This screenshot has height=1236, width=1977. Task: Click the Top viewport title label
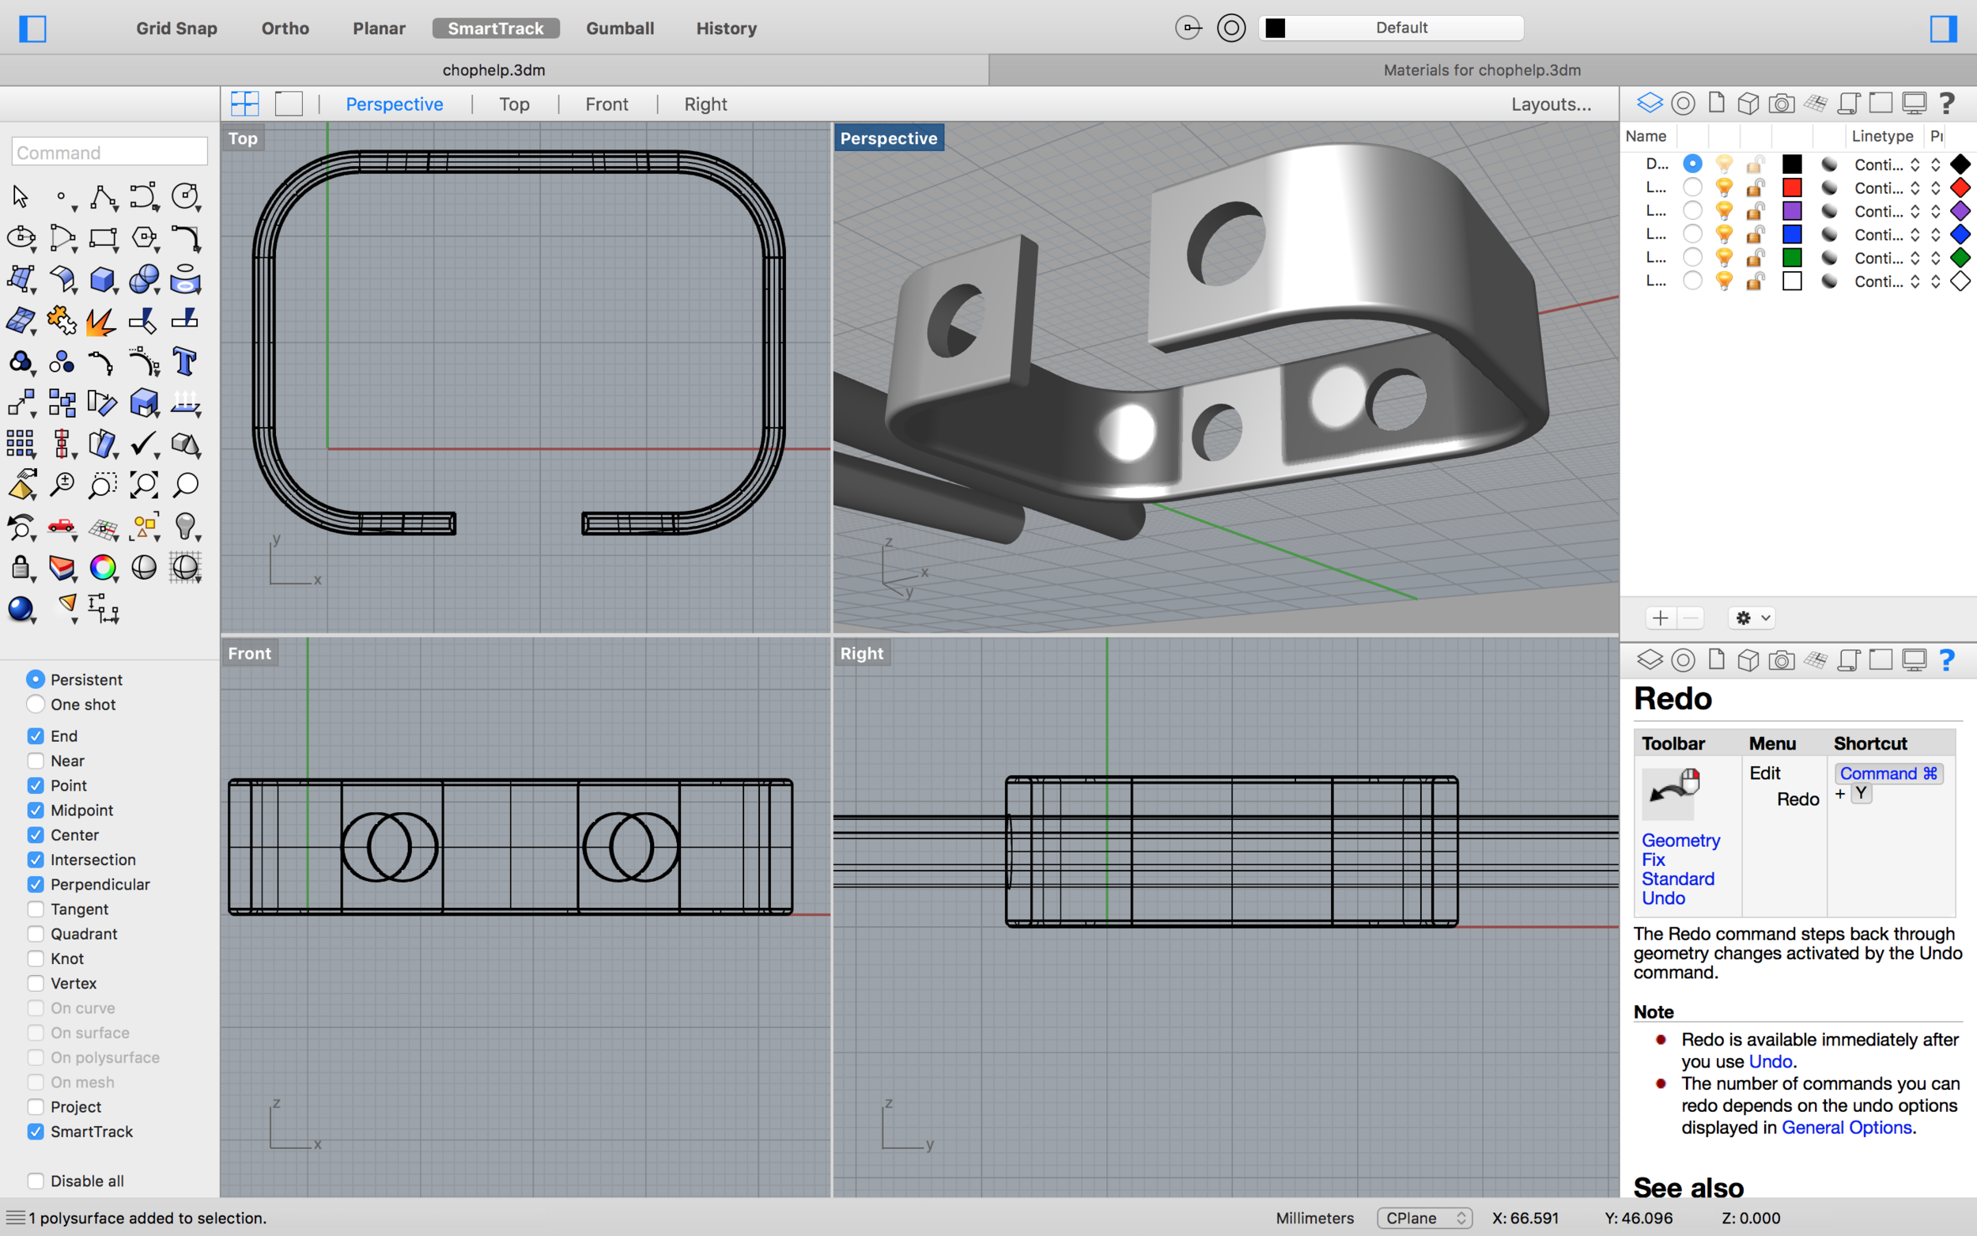[243, 138]
